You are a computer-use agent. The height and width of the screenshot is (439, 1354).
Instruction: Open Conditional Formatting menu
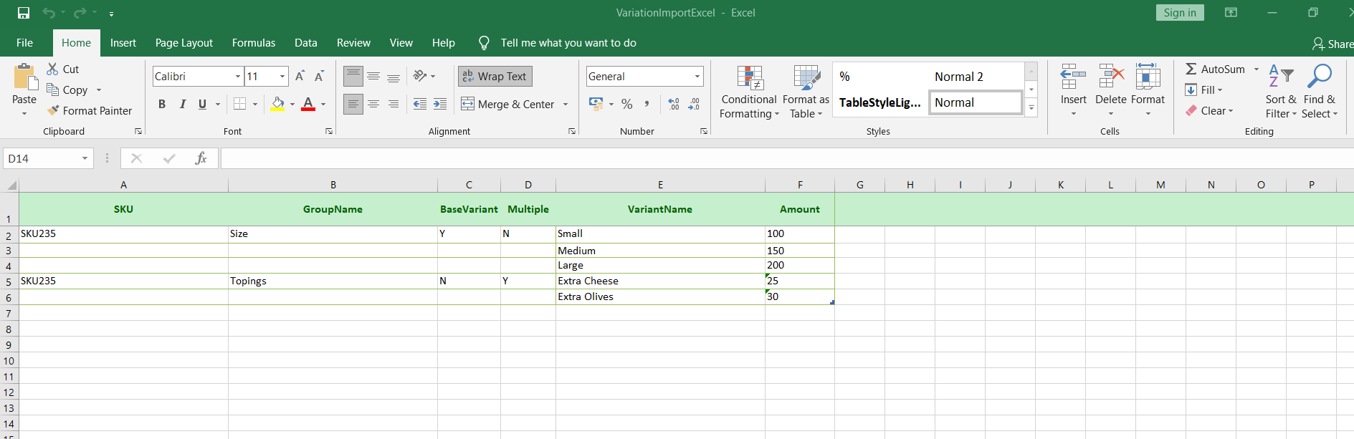(x=749, y=92)
